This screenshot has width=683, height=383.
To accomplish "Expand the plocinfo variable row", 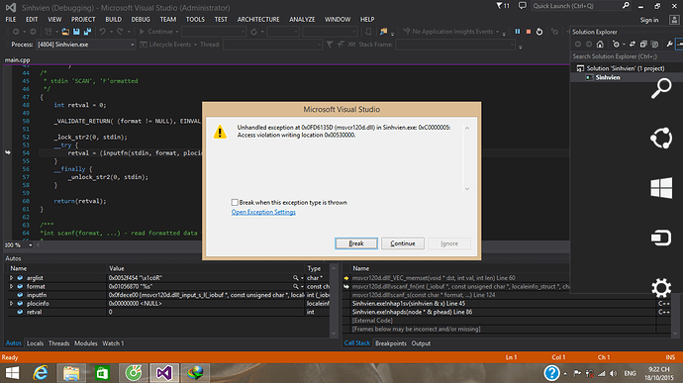I will tap(11, 303).
